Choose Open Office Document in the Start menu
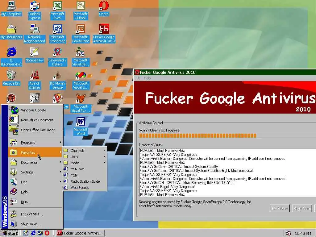The height and width of the screenshot is (237, 316). click(x=35, y=130)
